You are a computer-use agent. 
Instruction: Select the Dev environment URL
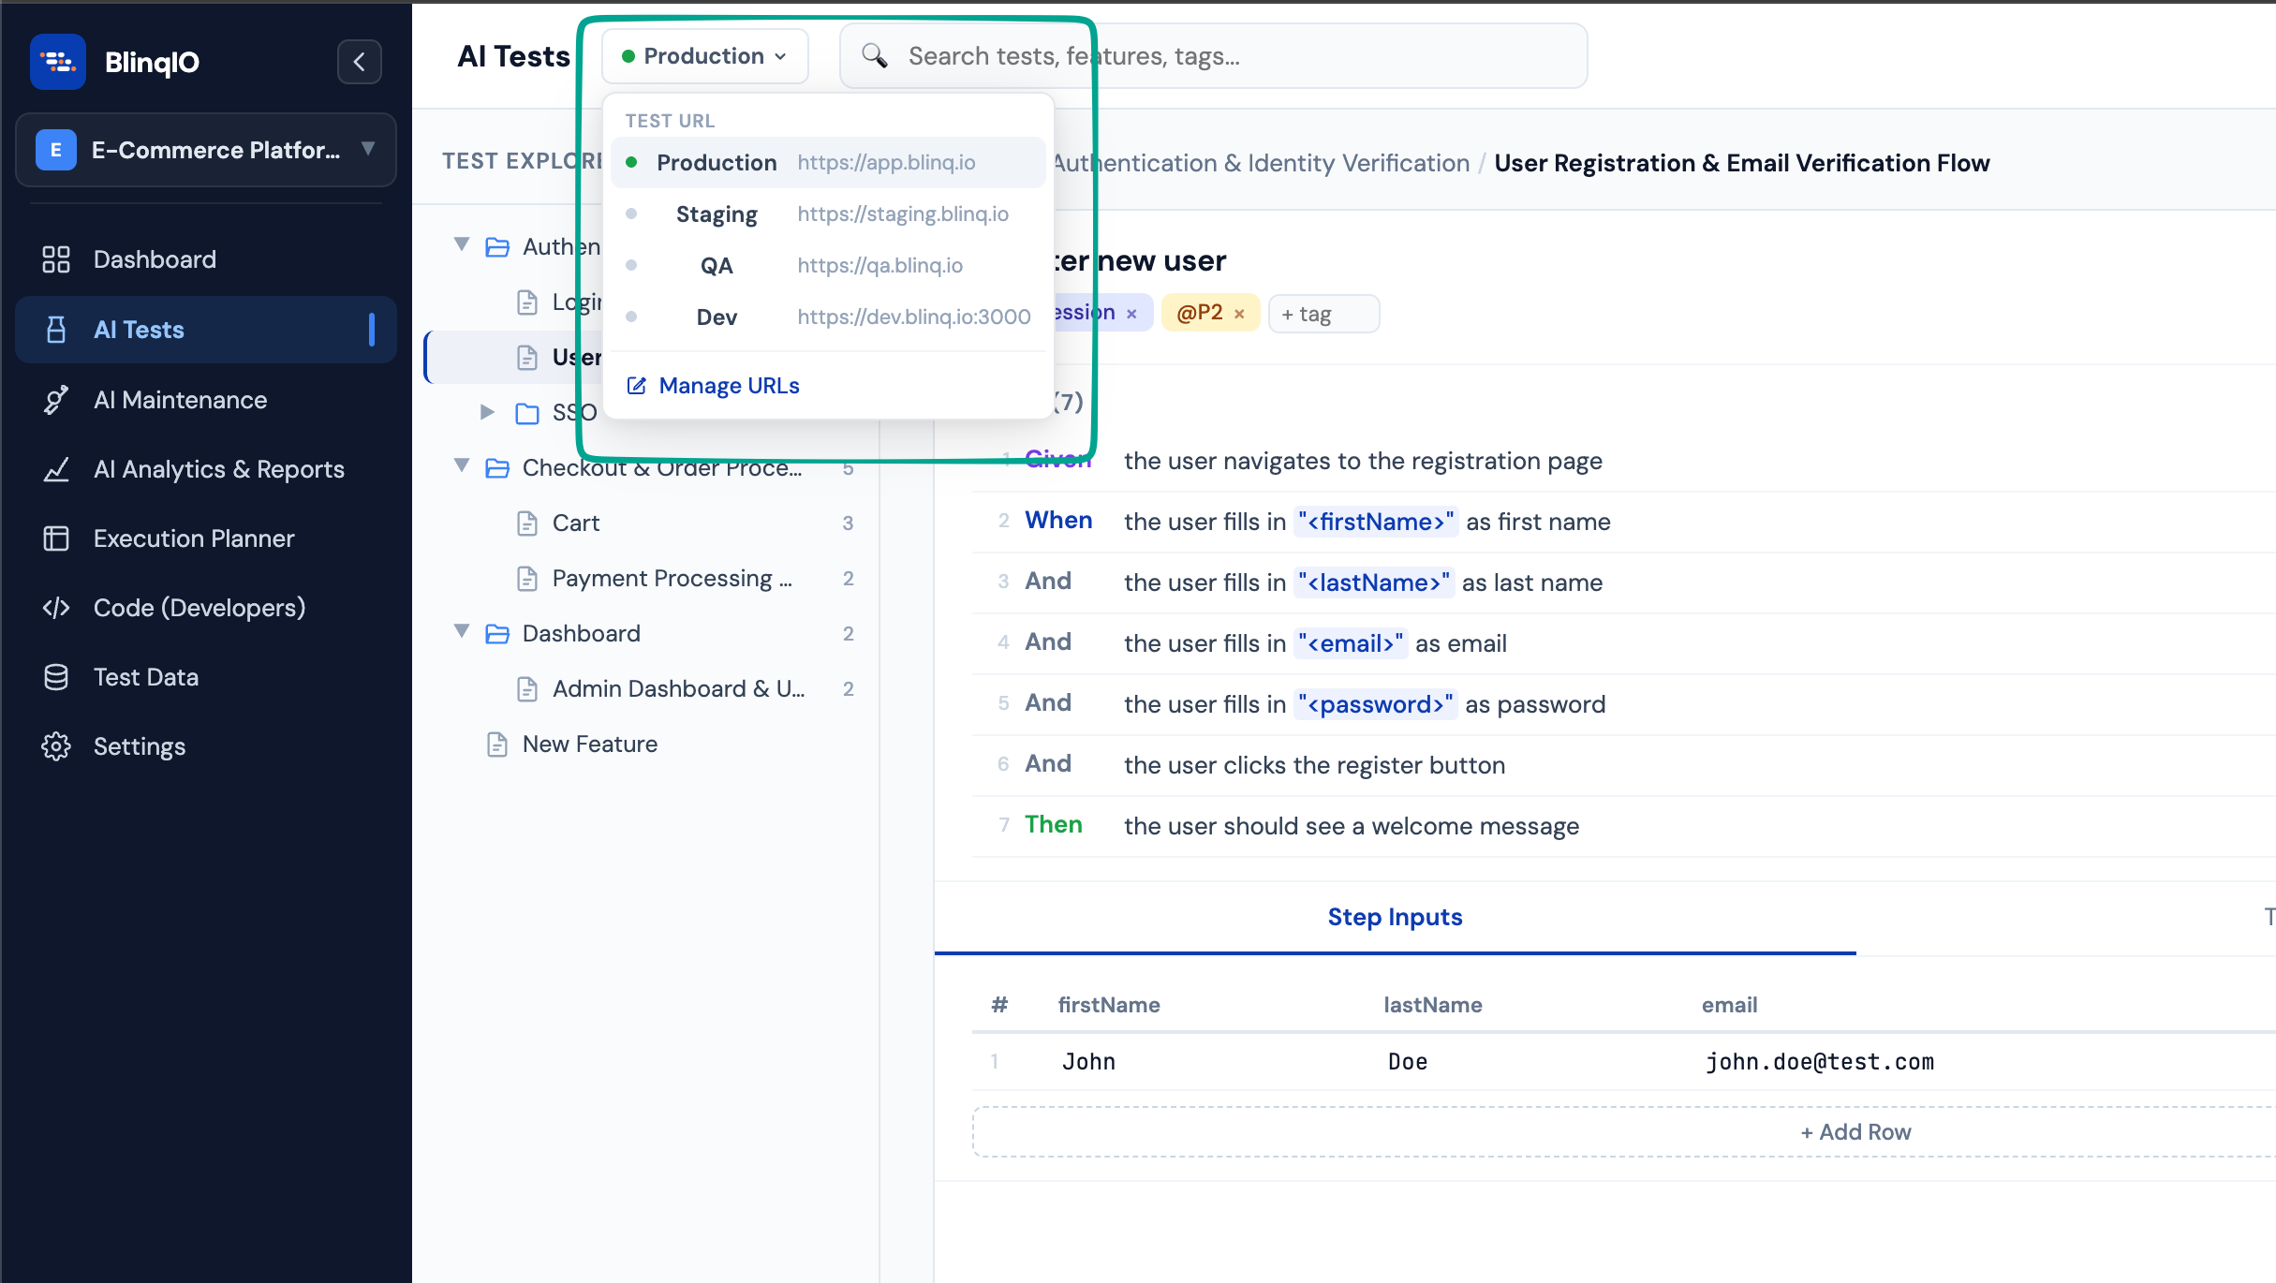point(717,317)
